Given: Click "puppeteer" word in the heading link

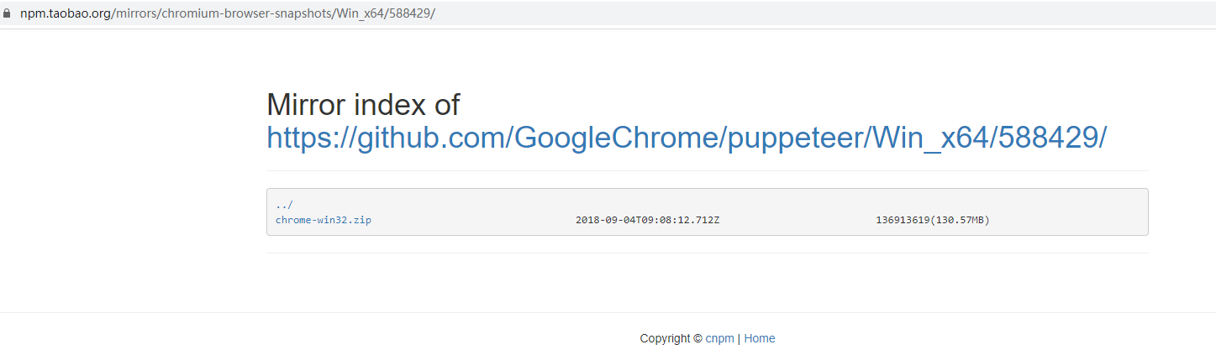Looking at the screenshot, I should (x=796, y=138).
